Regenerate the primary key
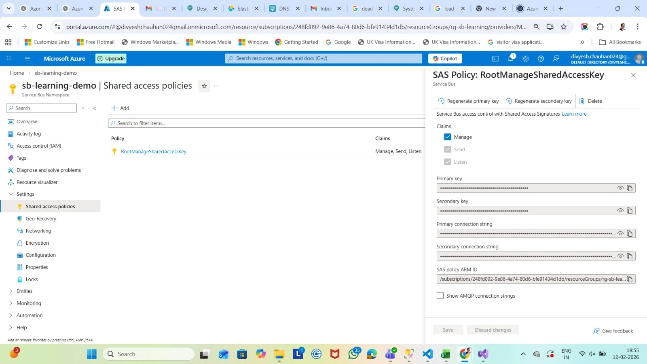The image size is (647, 364). point(468,101)
